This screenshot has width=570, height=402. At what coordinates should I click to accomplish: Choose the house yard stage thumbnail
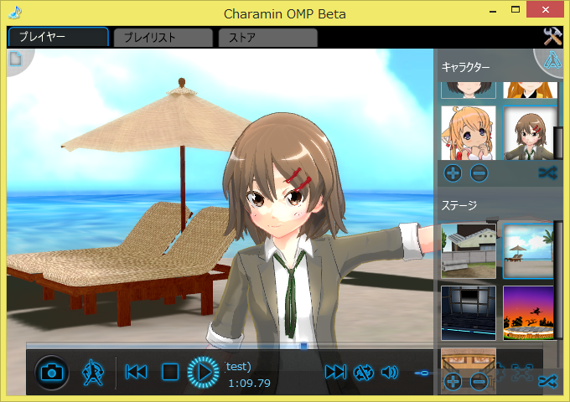click(469, 251)
